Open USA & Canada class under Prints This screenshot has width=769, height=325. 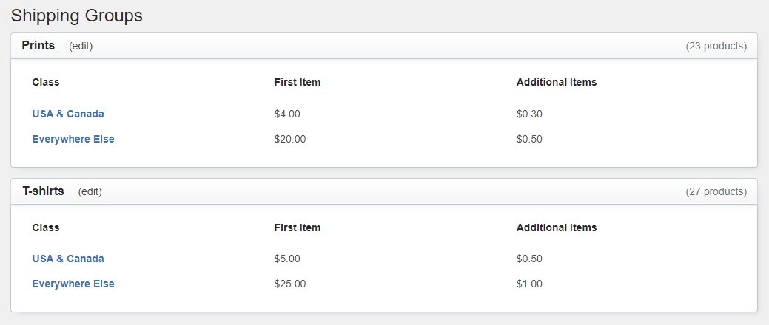(68, 114)
